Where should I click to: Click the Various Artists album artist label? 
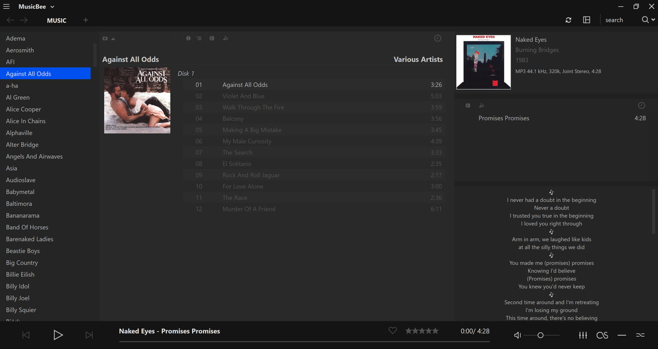(418, 60)
